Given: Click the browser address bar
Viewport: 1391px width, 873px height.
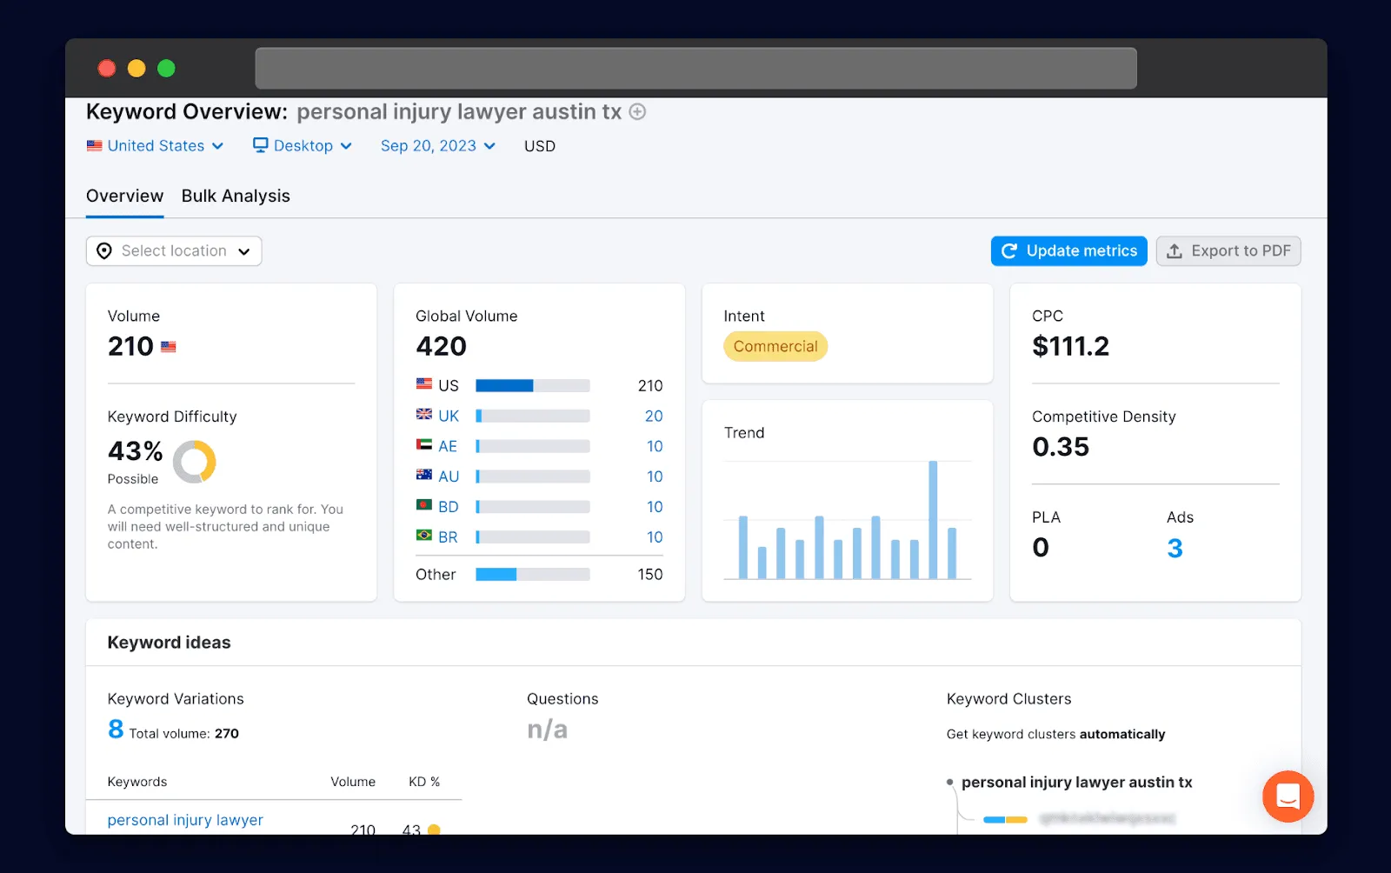Looking at the screenshot, I should coord(695,68).
